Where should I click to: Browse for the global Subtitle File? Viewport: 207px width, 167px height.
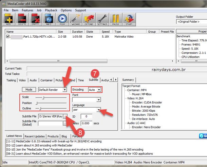click(x=65, y=124)
